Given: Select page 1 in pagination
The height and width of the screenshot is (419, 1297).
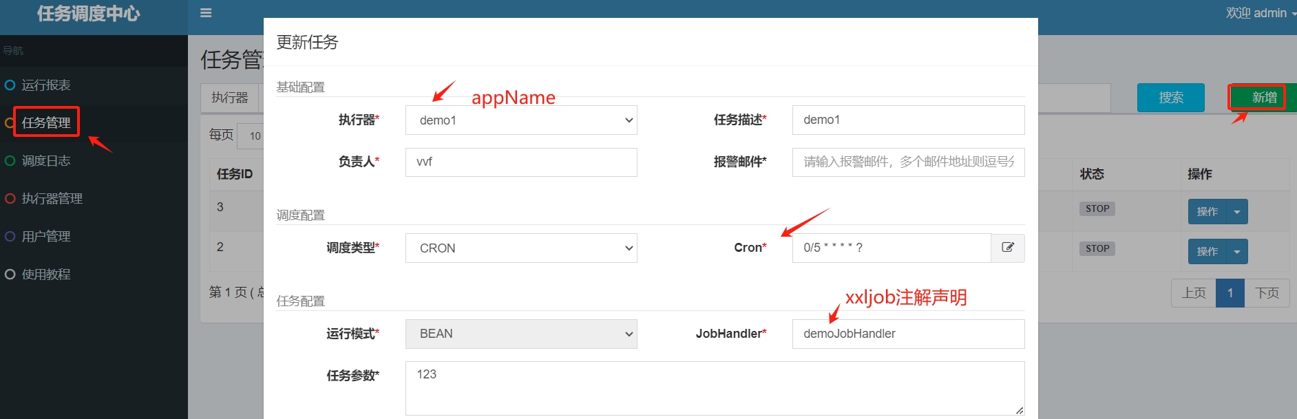Looking at the screenshot, I should point(1230,293).
